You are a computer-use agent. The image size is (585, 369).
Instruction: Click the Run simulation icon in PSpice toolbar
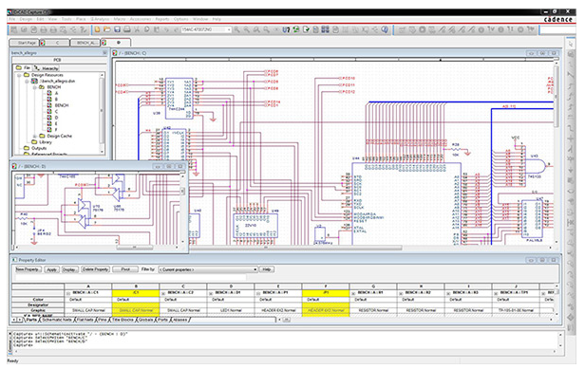click(x=423, y=29)
